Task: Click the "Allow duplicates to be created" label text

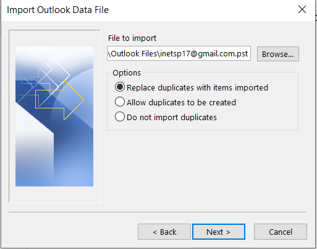Action: pos(181,102)
